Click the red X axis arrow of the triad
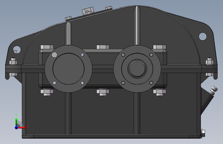This screenshot has width=223, height=144. 22,128
